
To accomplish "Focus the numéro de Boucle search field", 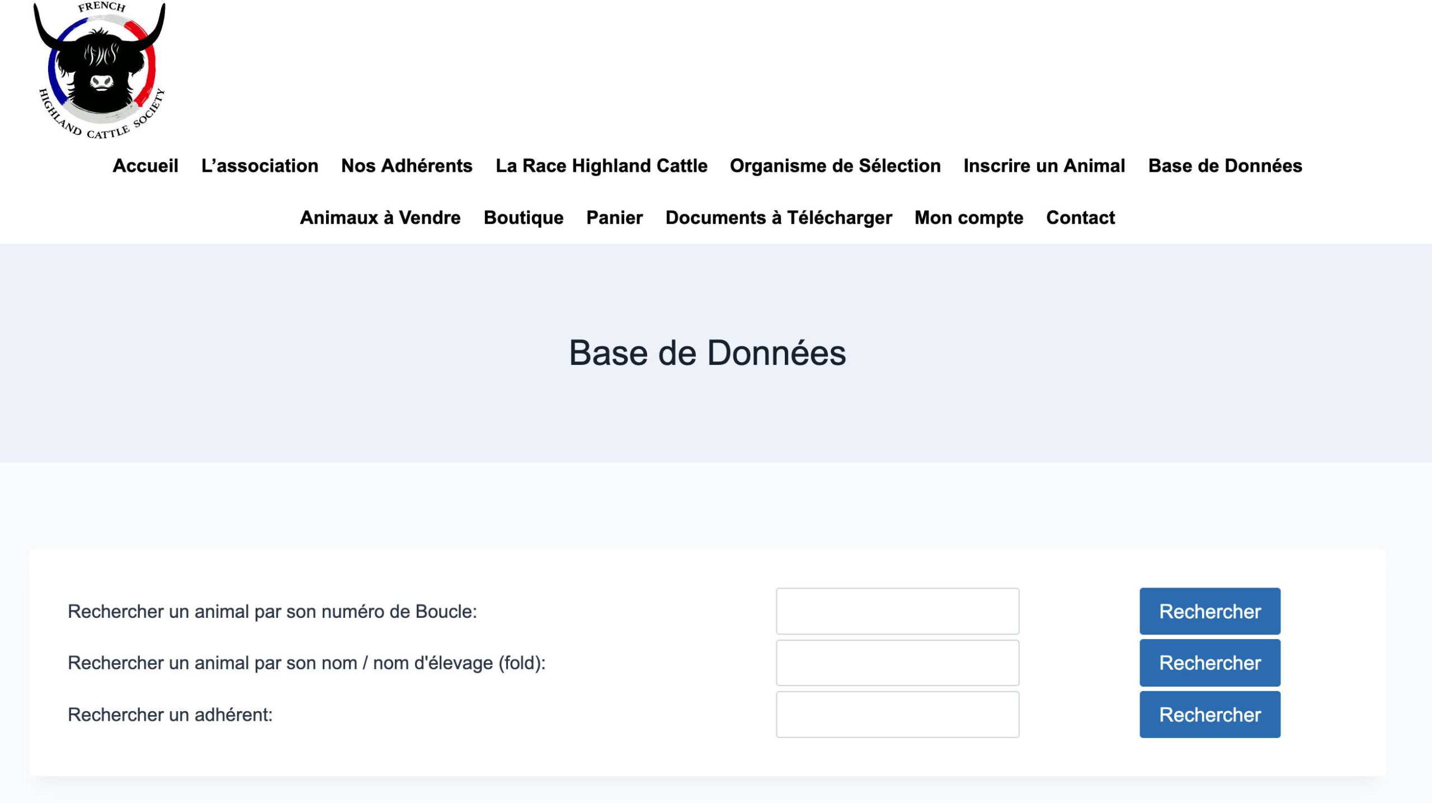I will (897, 611).
